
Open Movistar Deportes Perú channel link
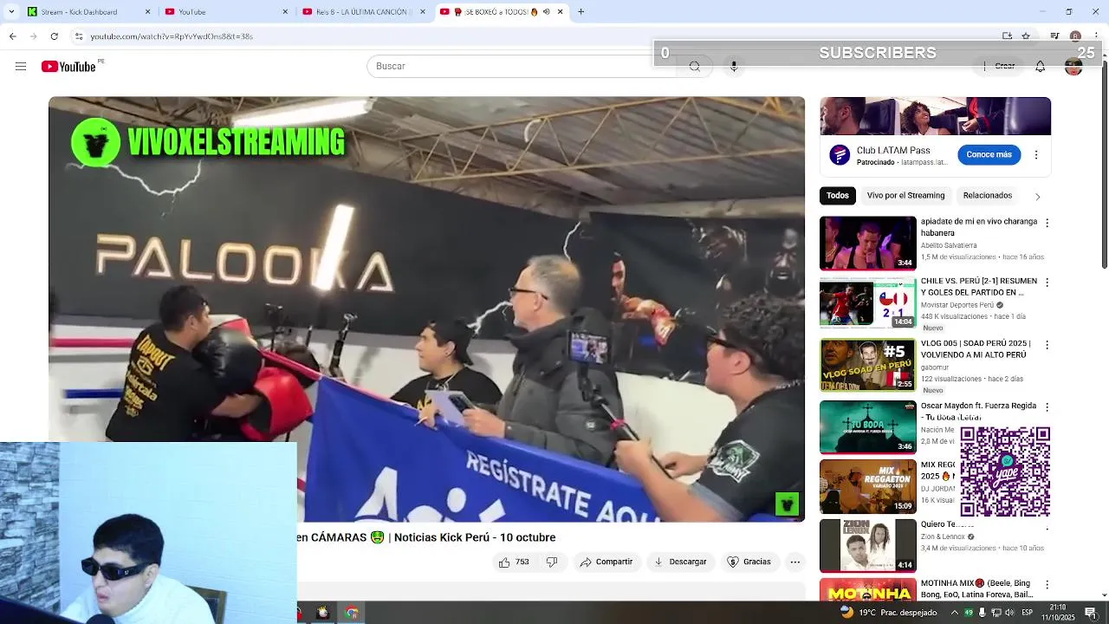point(957,305)
